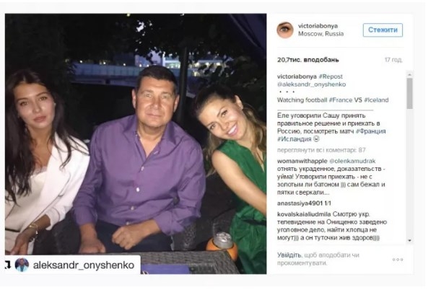Open @aleksandr_onyshenko mention in caption
Image resolution: width=436 pixels, height=290 pixels.
(x=311, y=84)
